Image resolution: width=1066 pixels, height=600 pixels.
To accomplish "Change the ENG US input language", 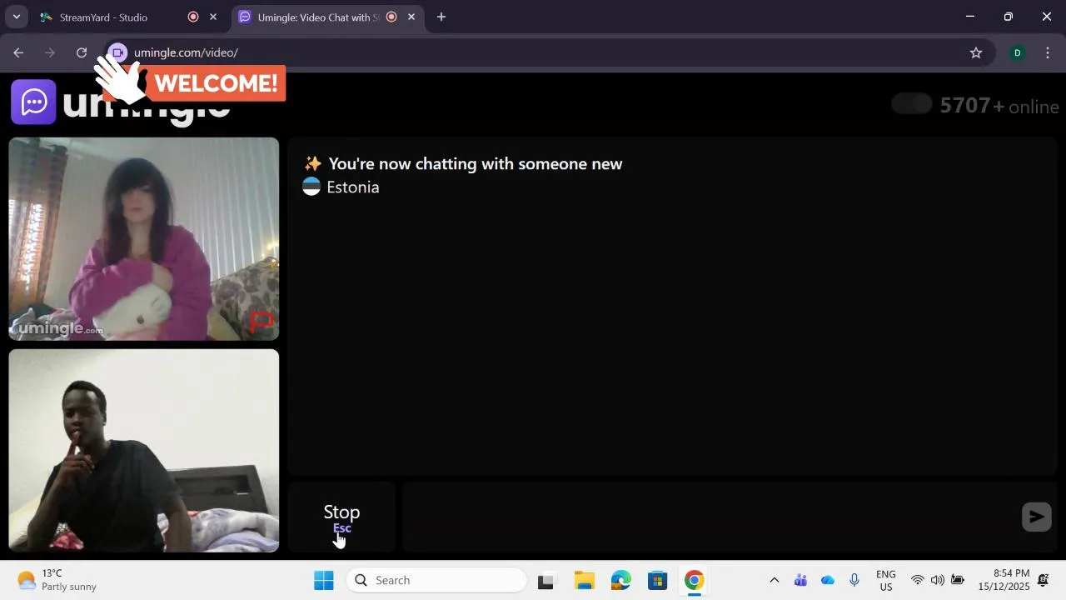I will pyautogui.click(x=886, y=580).
